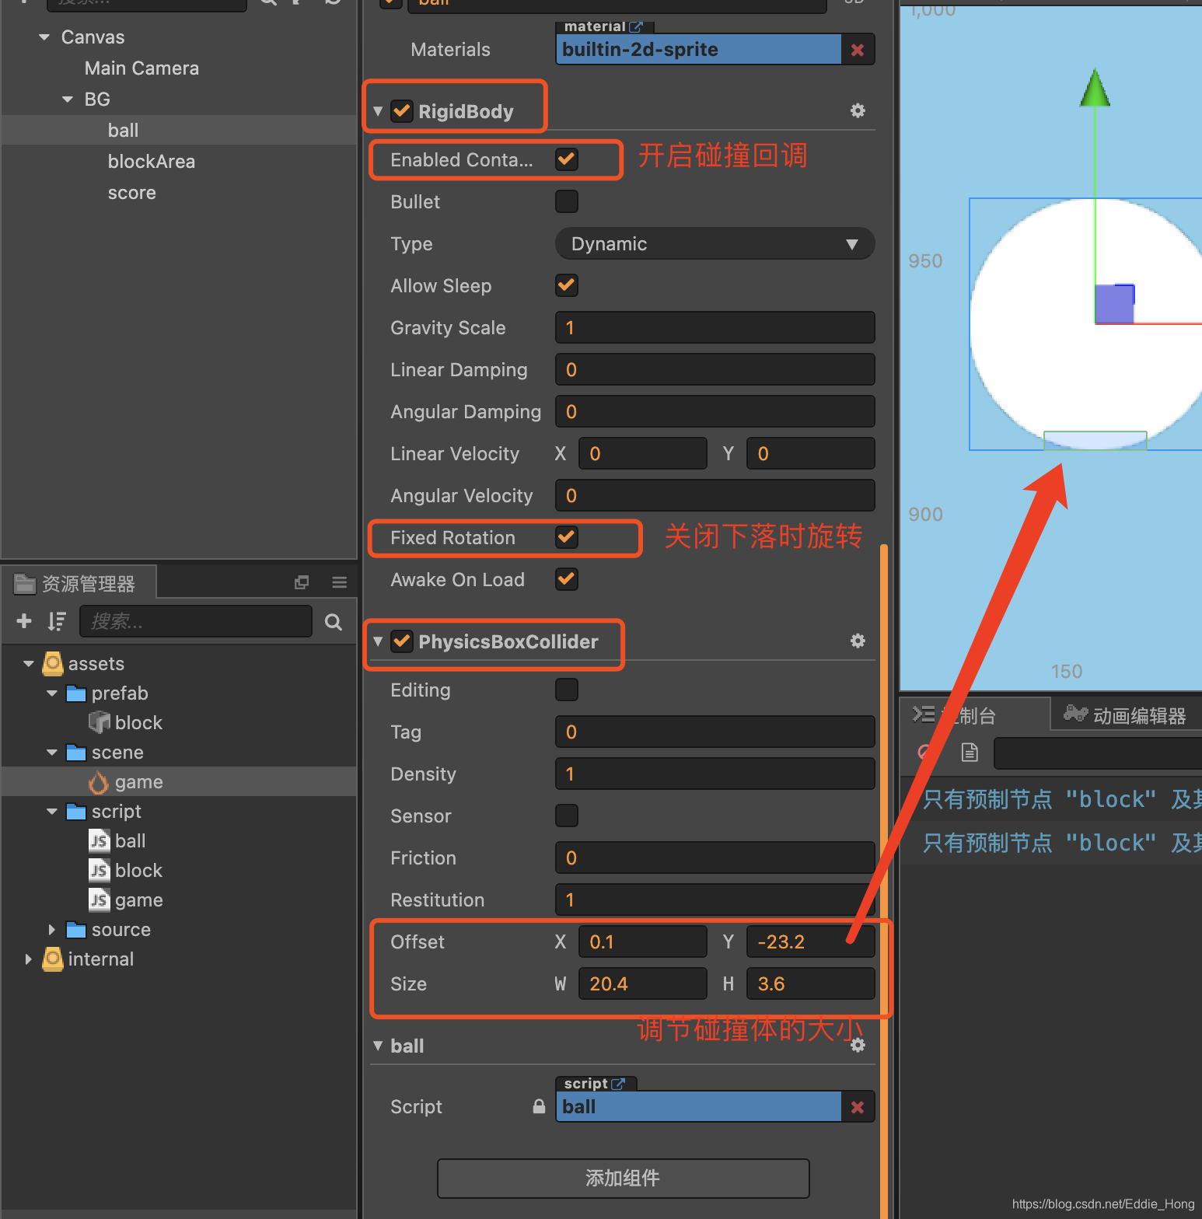
Task: Collapse the RigidBody section
Action: pos(378,111)
